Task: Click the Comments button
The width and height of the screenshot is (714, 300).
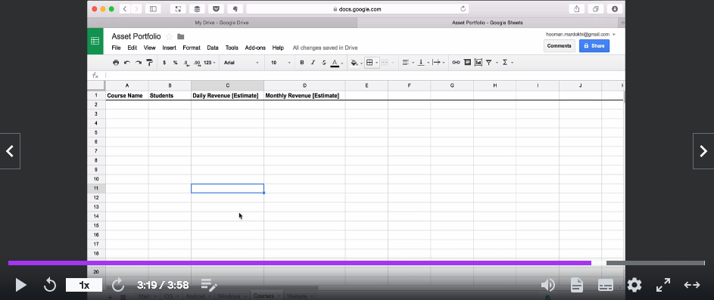Action: [560, 46]
